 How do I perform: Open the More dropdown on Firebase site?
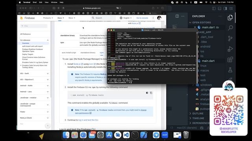click(72, 18)
